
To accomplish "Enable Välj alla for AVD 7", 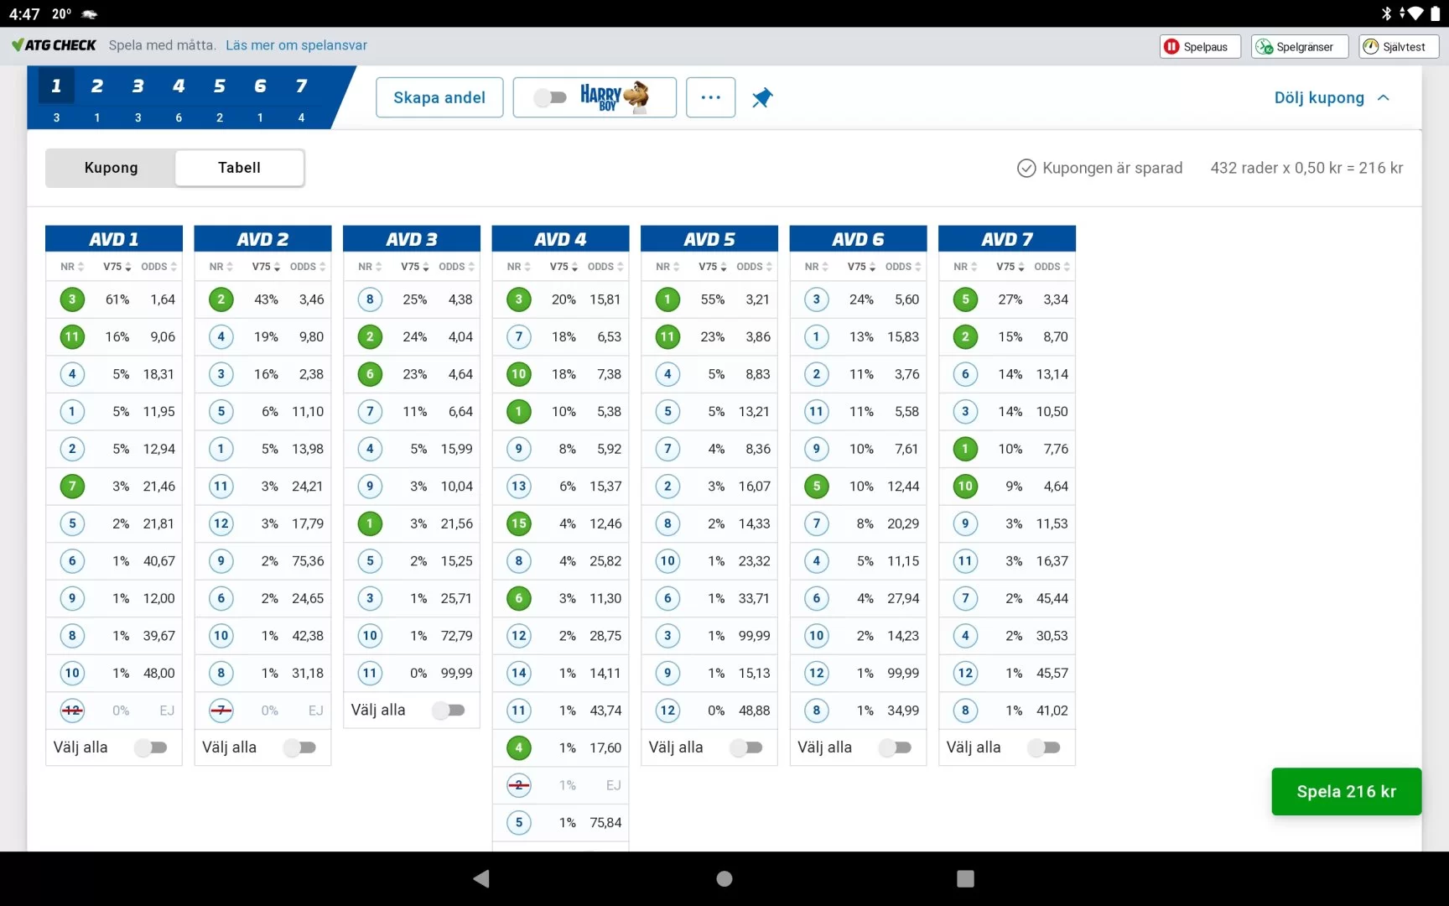I will pyautogui.click(x=1044, y=747).
